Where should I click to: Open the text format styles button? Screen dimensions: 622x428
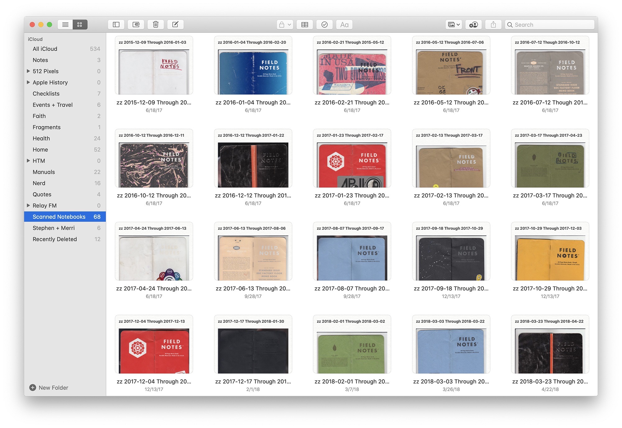[344, 25]
